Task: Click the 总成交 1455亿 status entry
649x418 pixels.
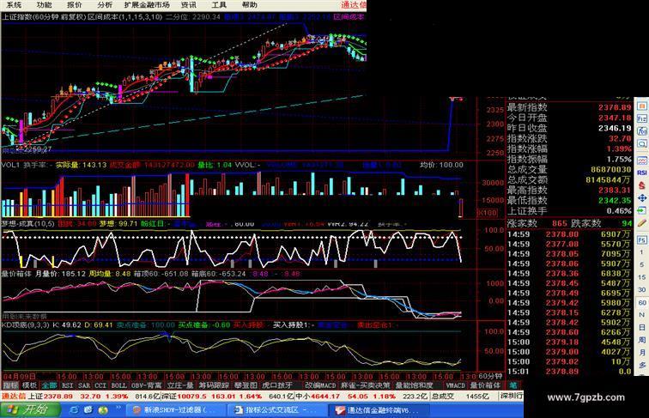Action: [460, 396]
